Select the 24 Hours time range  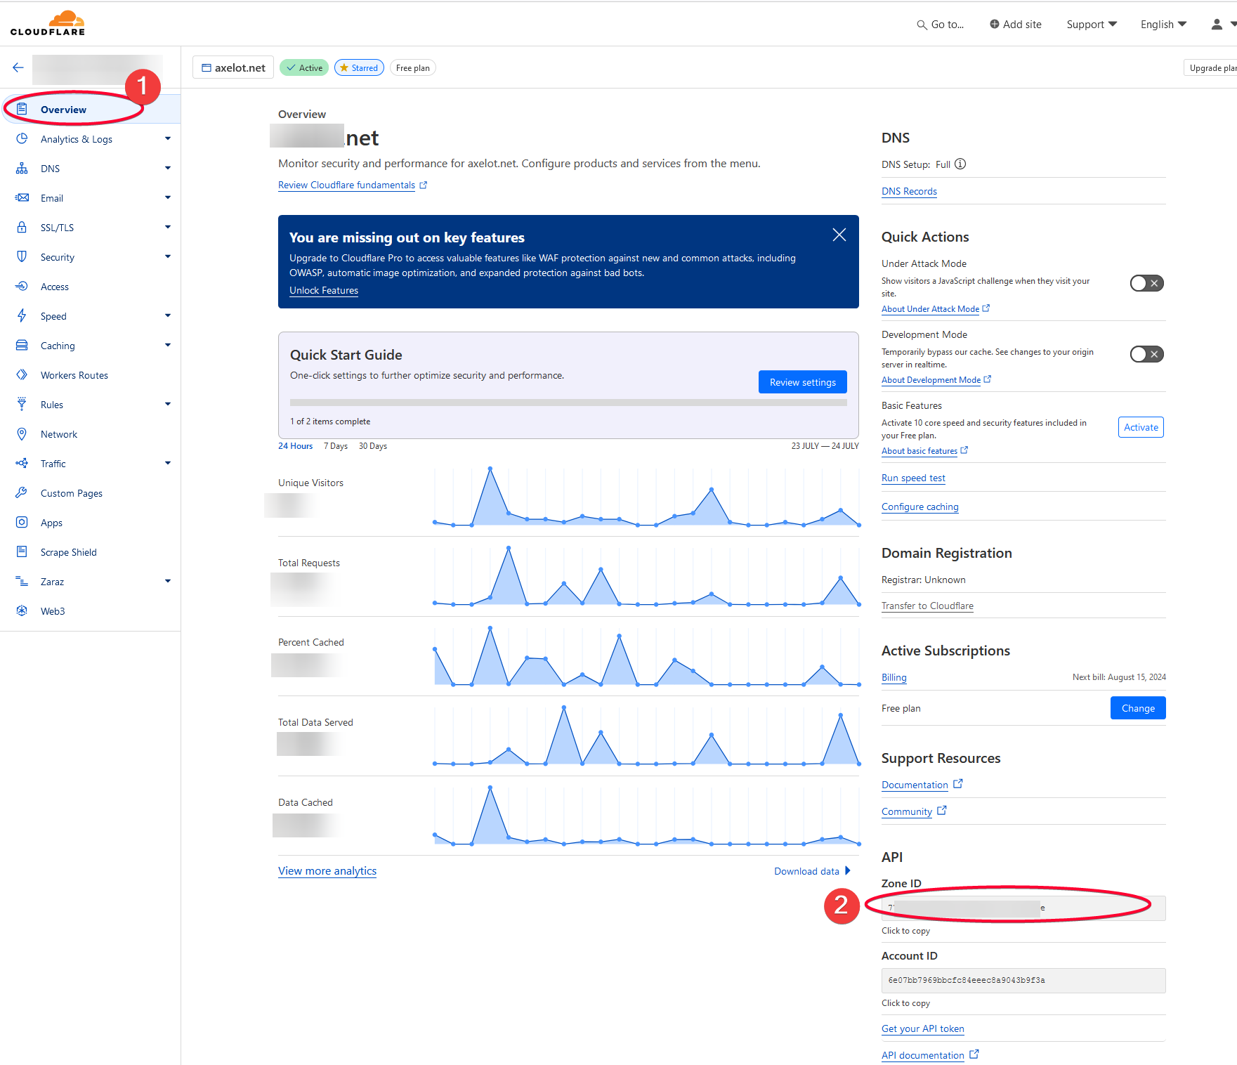(x=295, y=446)
